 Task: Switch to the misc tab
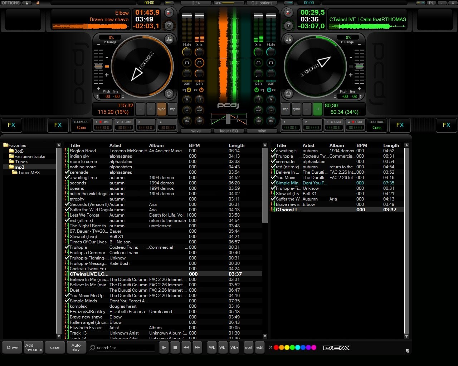[262, 131]
